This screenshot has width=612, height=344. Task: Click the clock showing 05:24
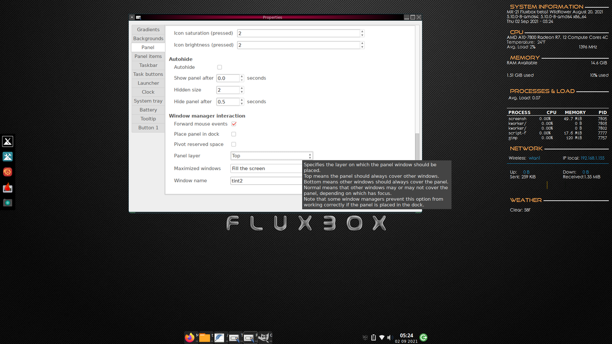406,335
